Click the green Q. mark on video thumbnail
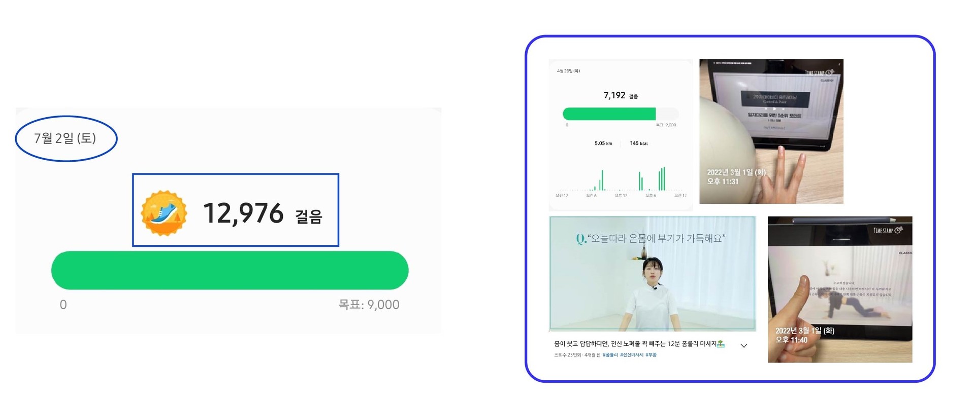 [x=581, y=239]
